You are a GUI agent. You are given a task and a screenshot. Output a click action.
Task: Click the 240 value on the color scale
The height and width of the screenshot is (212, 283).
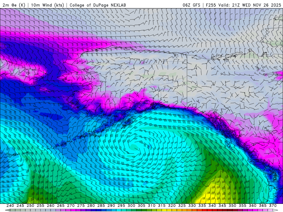(x=10, y=206)
